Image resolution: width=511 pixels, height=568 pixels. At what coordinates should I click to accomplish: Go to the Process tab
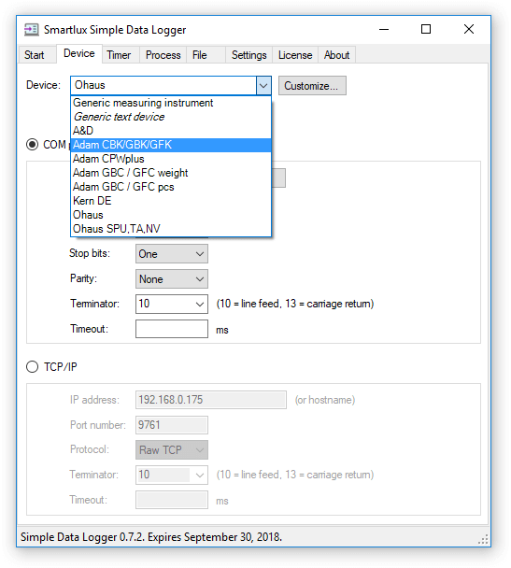click(x=163, y=55)
